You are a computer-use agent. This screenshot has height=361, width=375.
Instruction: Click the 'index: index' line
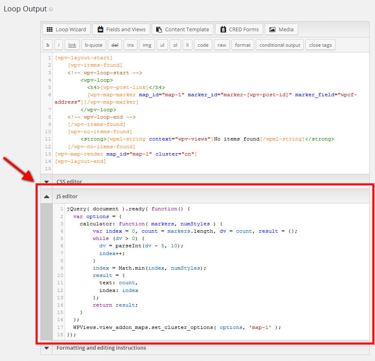pos(119,291)
